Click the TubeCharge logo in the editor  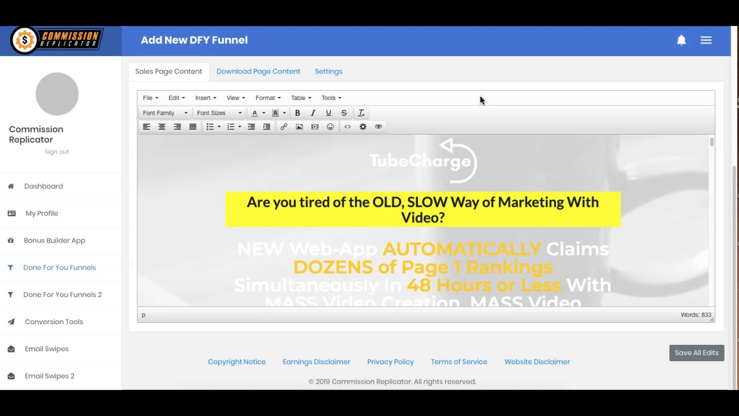point(423,161)
